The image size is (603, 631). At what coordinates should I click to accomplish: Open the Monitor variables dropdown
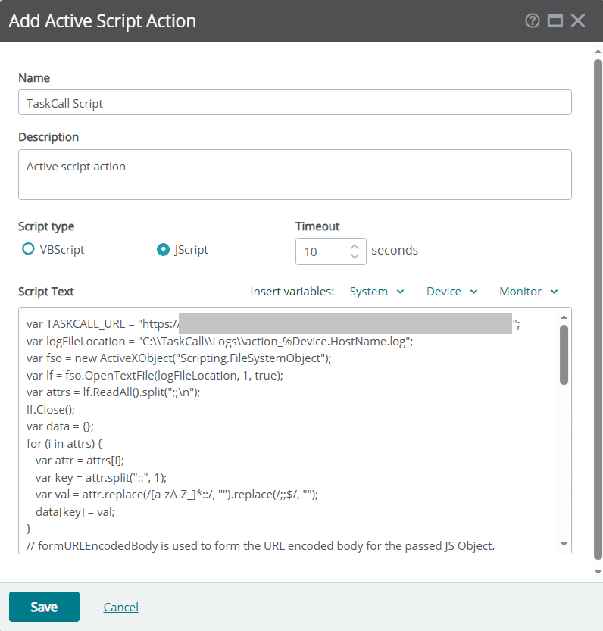(x=529, y=292)
